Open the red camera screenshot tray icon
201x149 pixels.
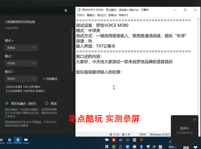[x=134, y=140]
